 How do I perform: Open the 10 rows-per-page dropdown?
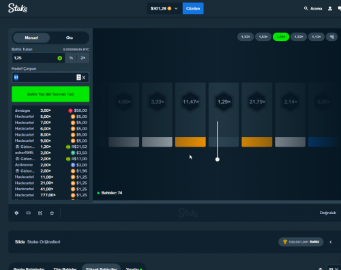coord(333,268)
